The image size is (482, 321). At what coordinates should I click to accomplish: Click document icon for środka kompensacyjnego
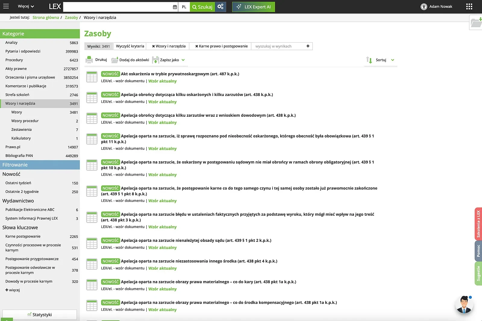92,306
